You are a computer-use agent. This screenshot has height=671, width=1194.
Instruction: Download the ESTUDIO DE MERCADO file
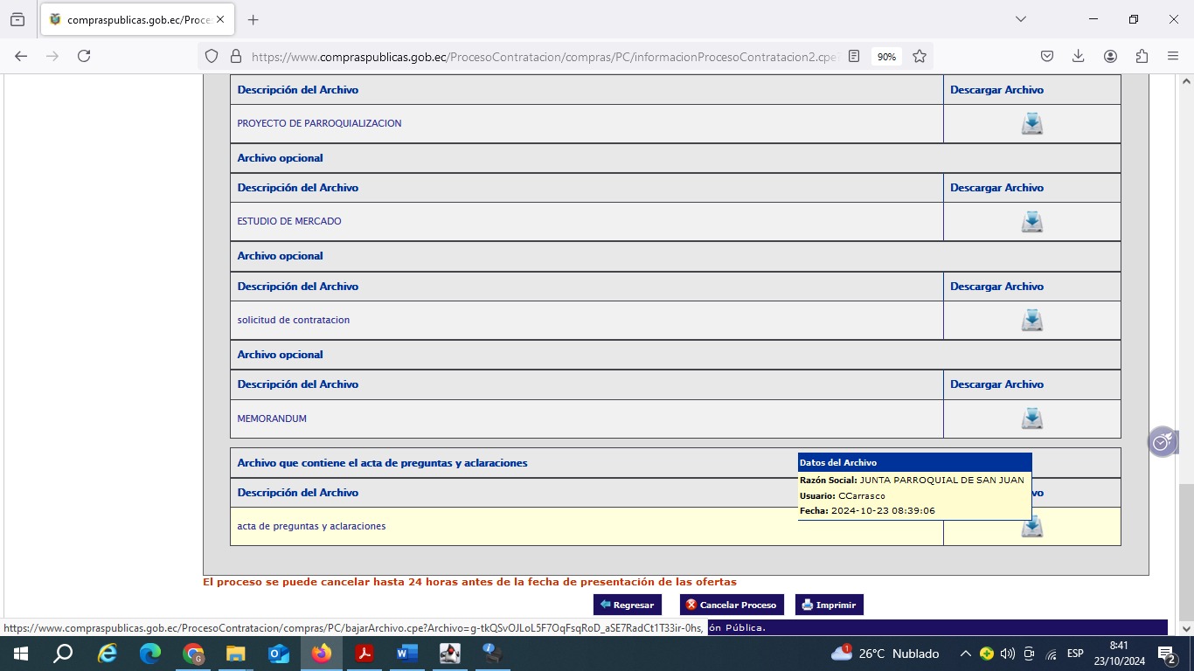(1031, 222)
